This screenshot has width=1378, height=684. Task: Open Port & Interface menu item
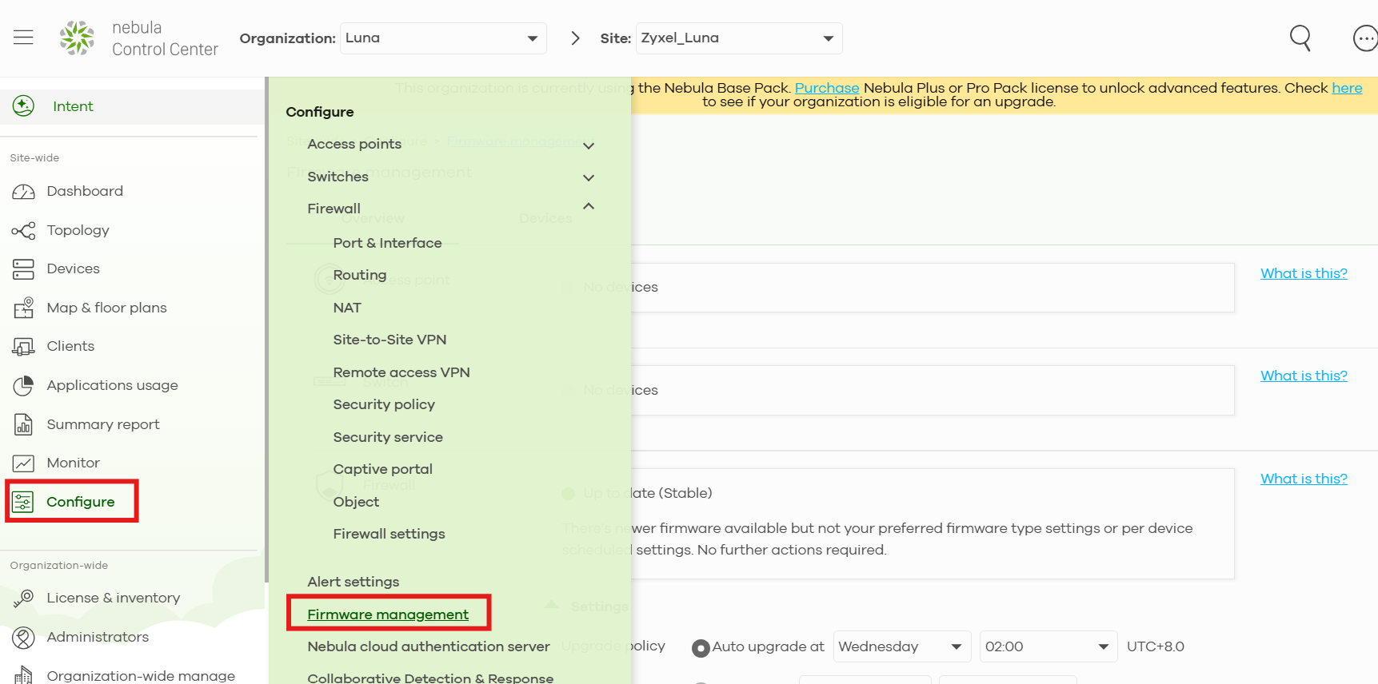[387, 243]
